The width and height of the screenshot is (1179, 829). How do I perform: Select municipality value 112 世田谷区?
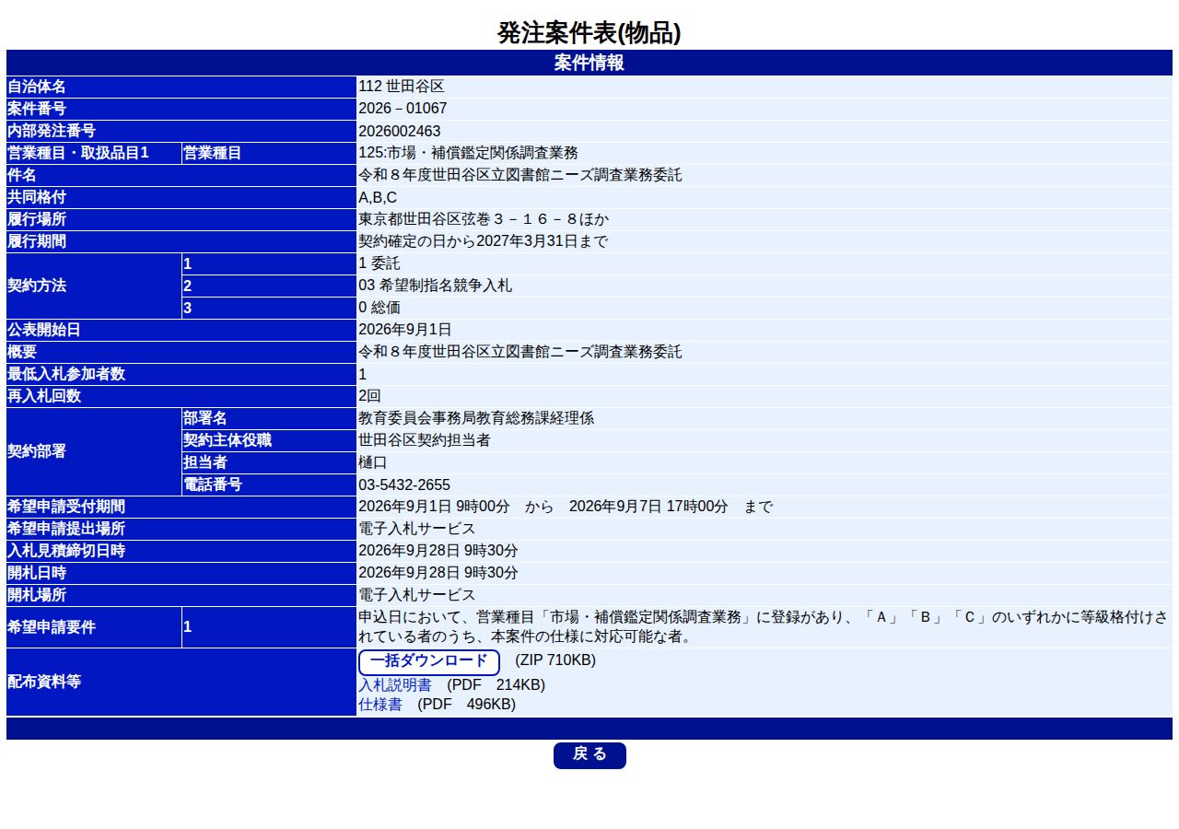[x=402, y=87]
